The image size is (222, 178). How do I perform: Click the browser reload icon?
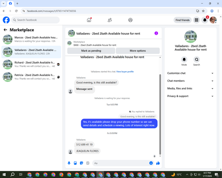tap(16, 11)
